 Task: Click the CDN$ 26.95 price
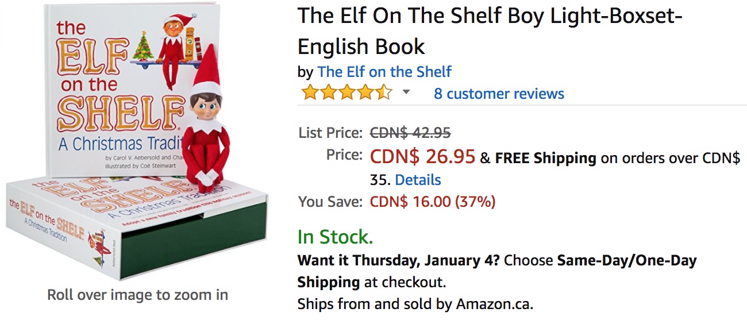422,156
